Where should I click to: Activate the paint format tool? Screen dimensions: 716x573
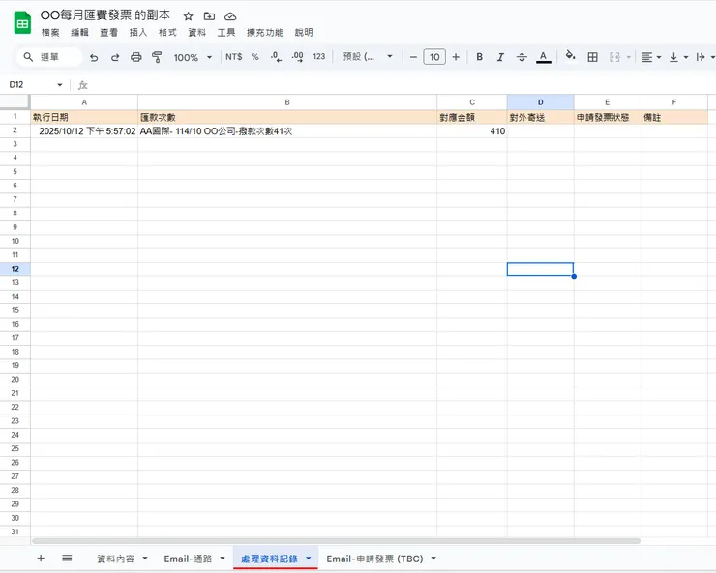tap(157, 57)
